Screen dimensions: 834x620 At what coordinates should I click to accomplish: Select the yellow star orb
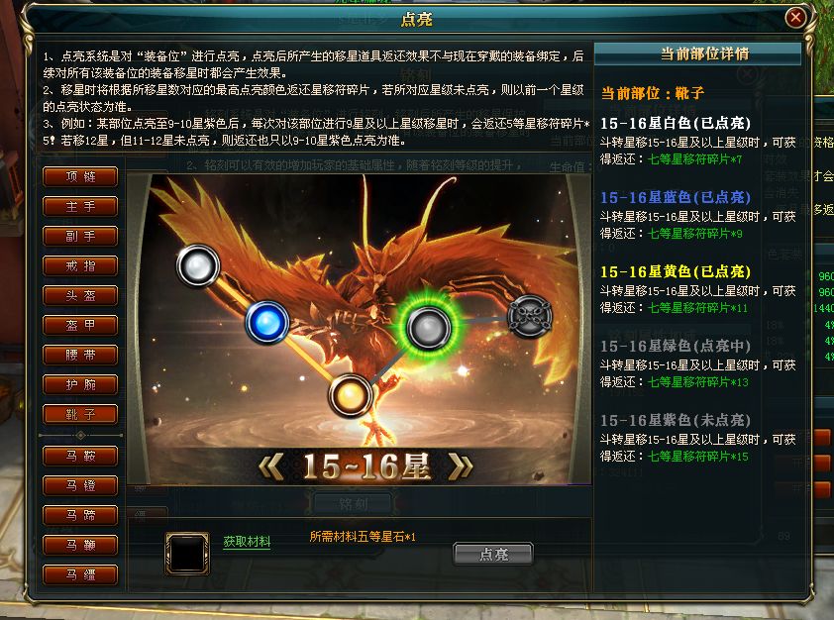point(350,395)
